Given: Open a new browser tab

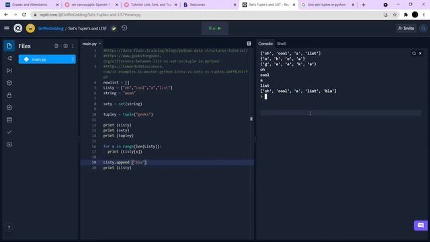Looking at the screenshot, I should [363, 5].
